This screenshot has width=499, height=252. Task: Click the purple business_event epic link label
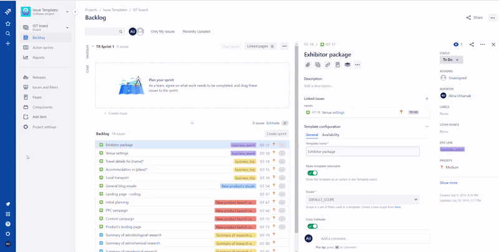click(452, 149)
